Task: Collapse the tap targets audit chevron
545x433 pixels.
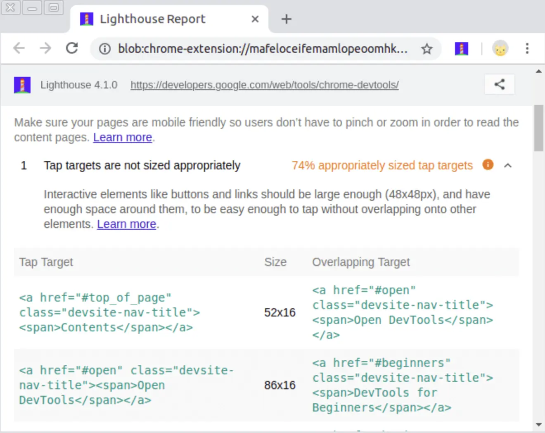Action: 508,166
